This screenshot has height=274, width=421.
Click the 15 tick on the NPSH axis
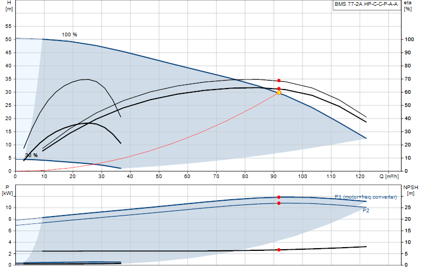coord(407,231)
